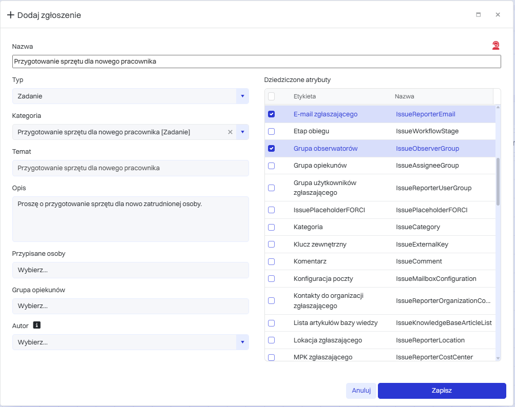Select IssueReporterLocation name cell

tap(430, 340)
